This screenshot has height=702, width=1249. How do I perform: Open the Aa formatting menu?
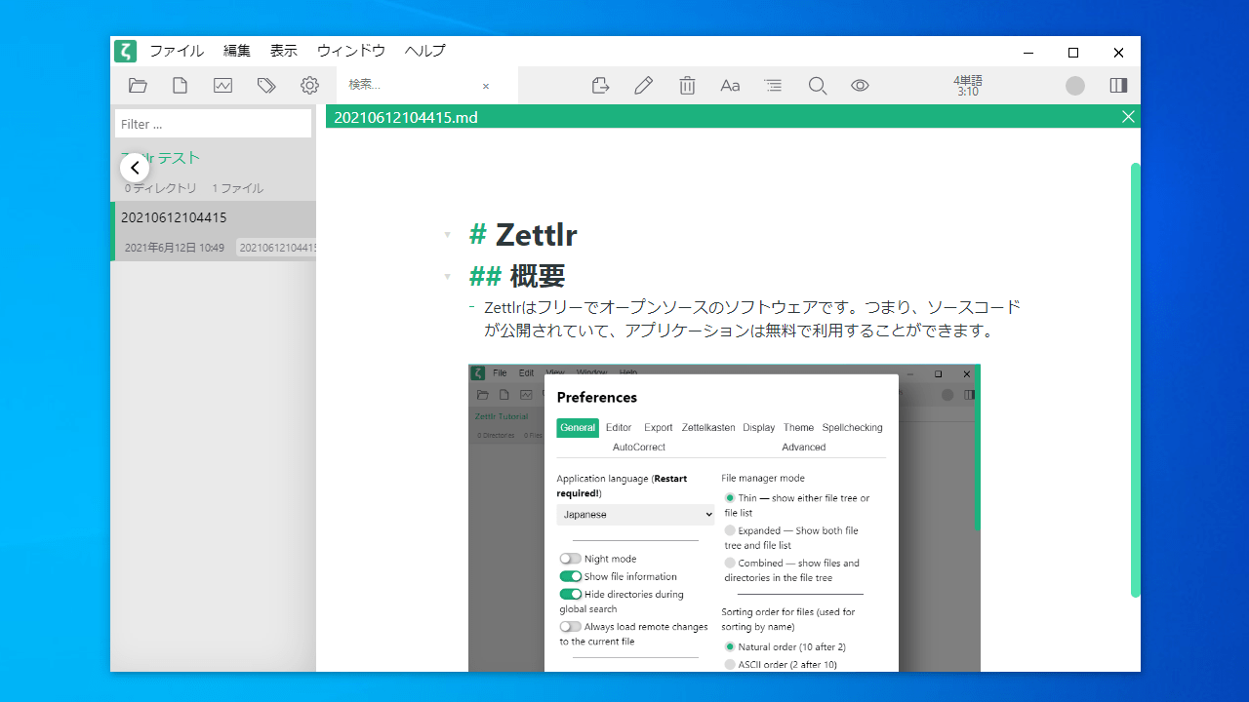click(730, 86)
